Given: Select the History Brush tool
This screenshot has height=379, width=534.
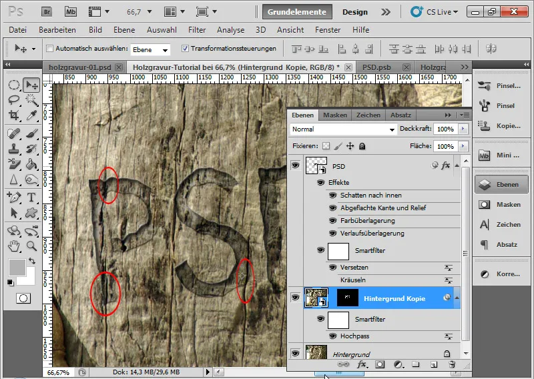Looking at the screenshot, I should click(31, 149).
